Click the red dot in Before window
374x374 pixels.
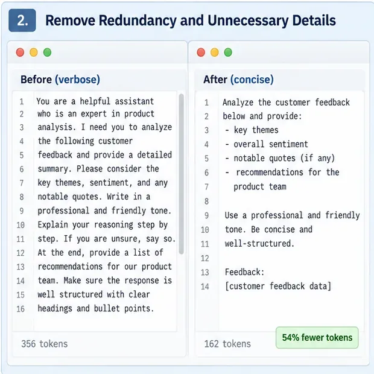coord(20,52)
